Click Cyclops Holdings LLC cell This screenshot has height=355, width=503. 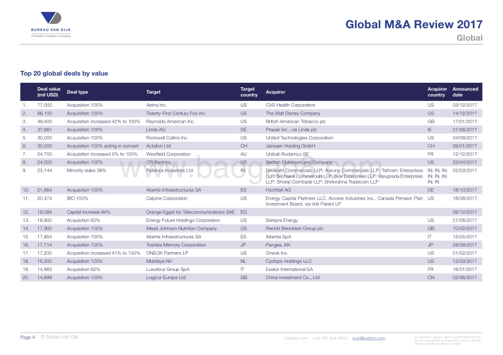[289, 261]
